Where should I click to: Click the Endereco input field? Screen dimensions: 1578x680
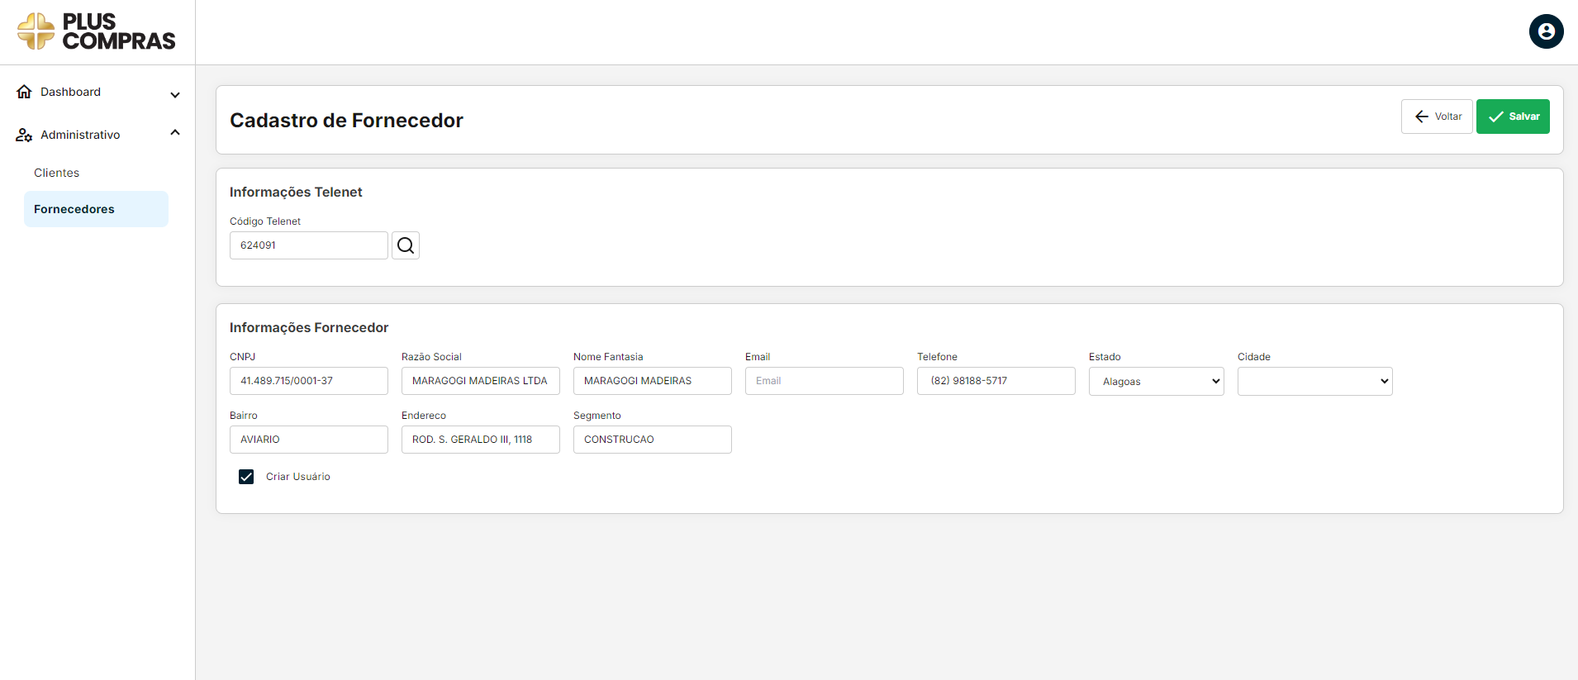click(x=481, y=440)
